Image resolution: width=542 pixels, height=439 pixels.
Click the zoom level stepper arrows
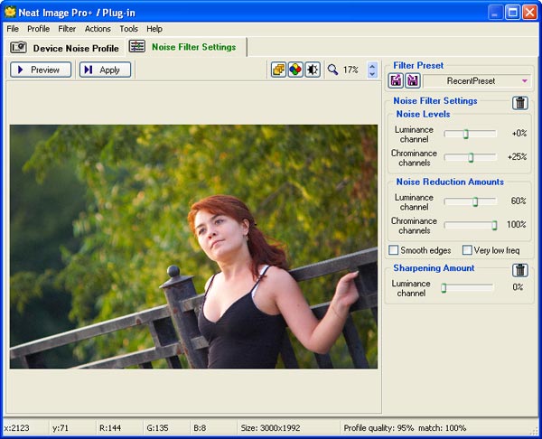(372, 70)
